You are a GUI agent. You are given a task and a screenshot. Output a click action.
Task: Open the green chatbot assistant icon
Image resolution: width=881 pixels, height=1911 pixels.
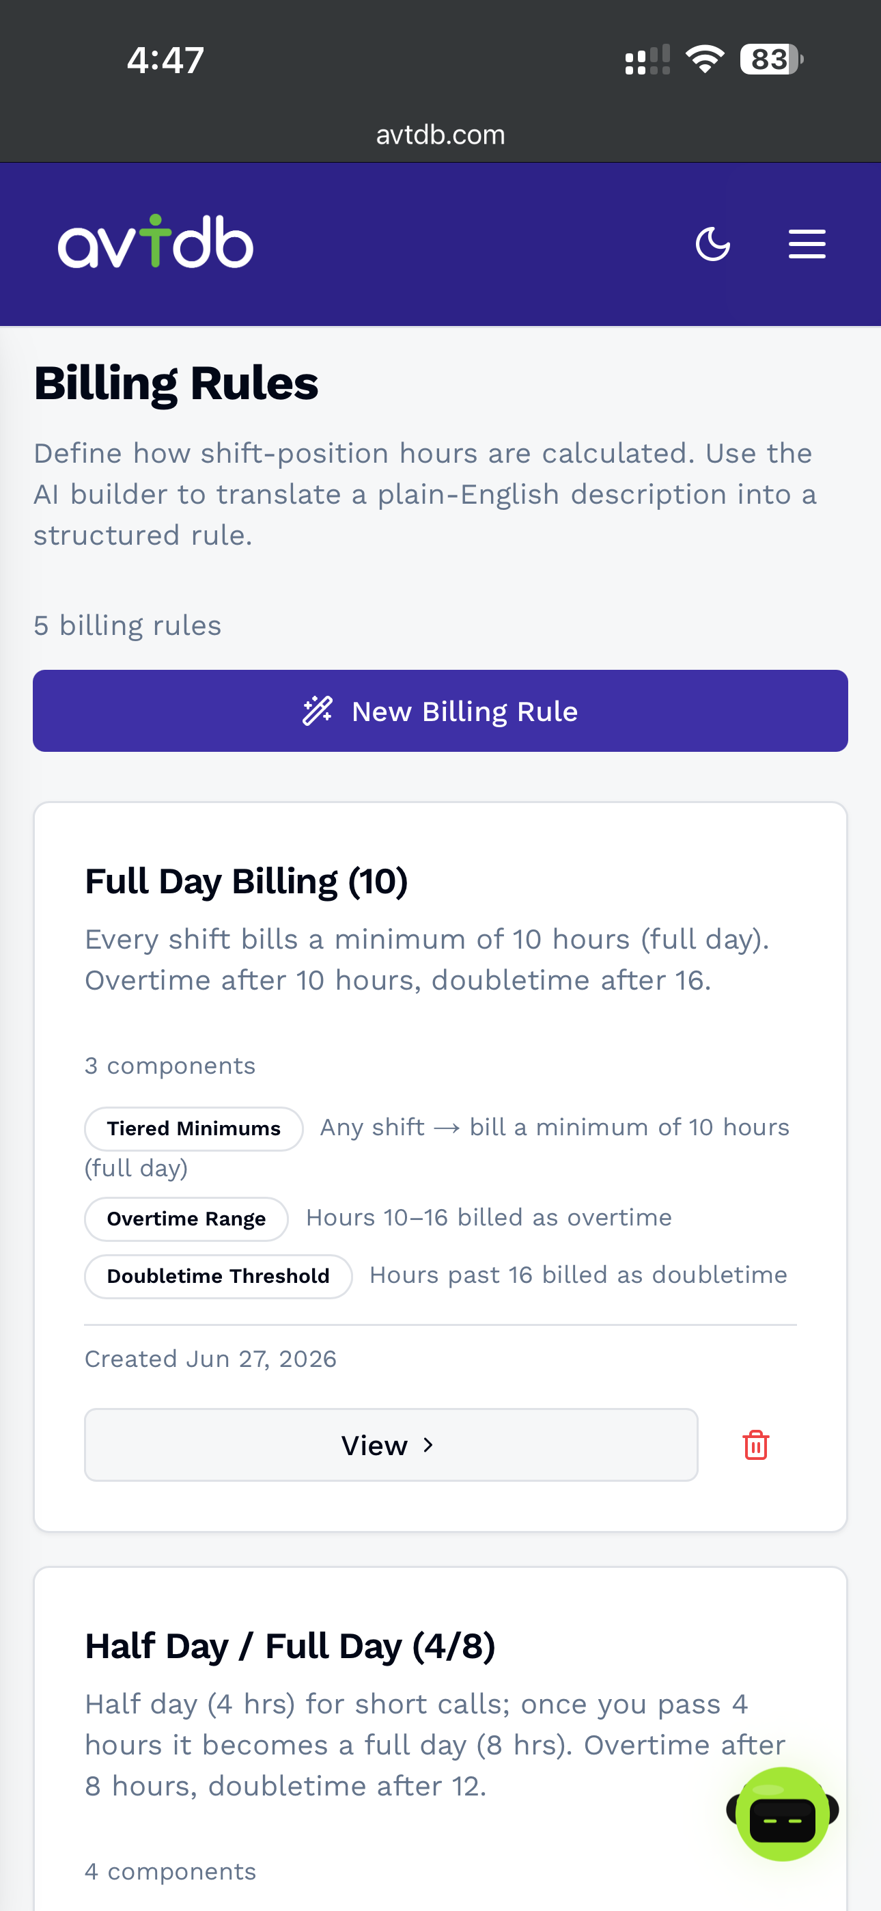pos(783,1813)
